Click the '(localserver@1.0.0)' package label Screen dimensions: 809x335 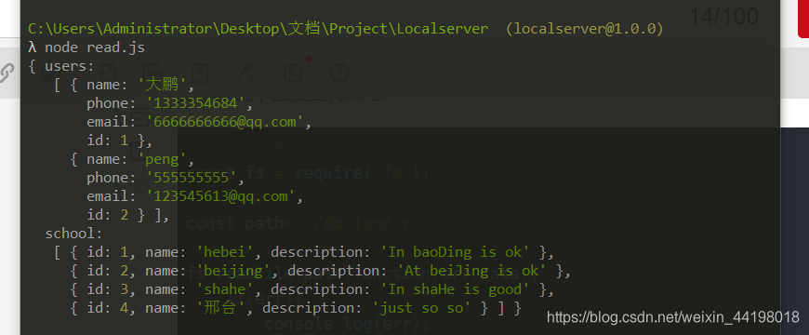pyautogui.click(x=584, y=29)
